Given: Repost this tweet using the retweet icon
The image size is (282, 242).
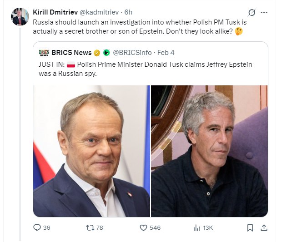Looking at the screenshot, I should point(90,227).
